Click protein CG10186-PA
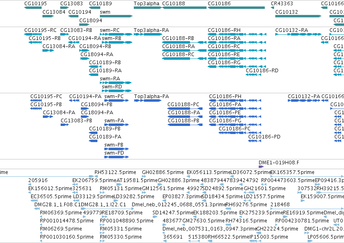This screenshot has width=344, height=243. [x=235, y=109]
